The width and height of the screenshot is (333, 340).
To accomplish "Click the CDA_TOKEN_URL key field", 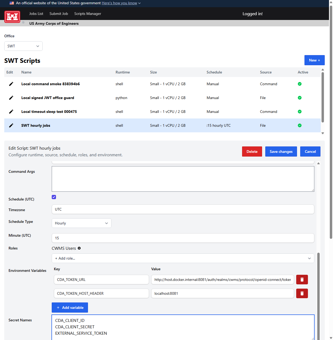I will [x=101, y=280].
